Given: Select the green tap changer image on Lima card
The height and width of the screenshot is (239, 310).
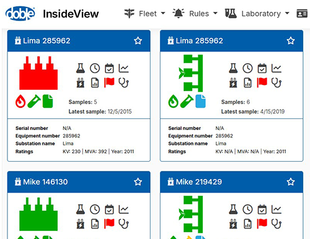Looking at the screenshot, I should [x=190, y=73].
